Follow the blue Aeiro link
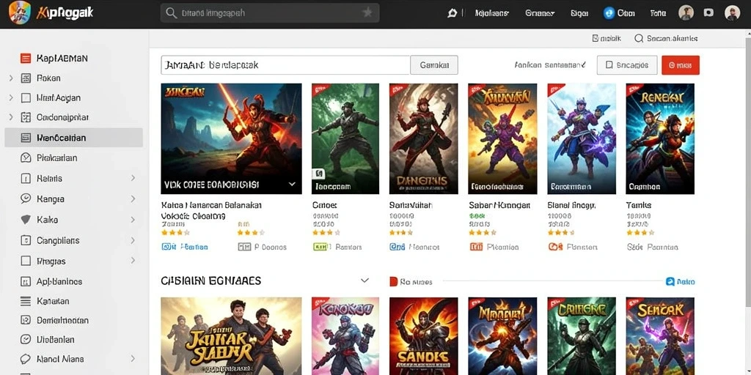The height and width of the screenshot is (375, 751). (x=681, y=282)
